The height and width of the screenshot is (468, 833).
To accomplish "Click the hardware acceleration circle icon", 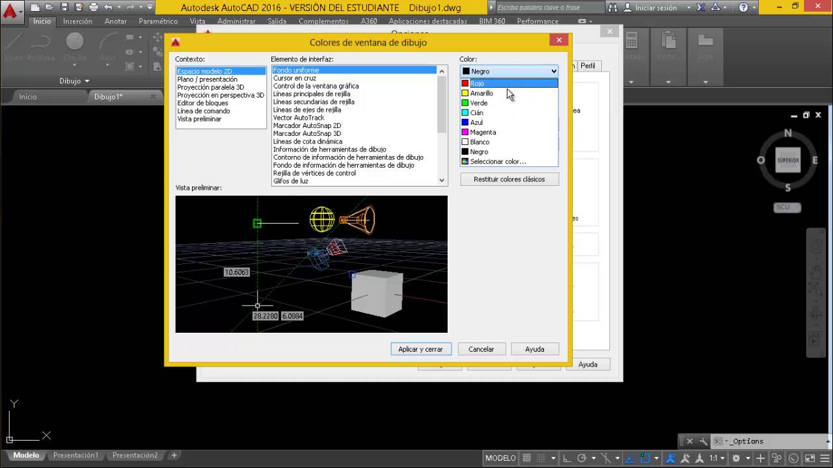I will tap(793, 458).
